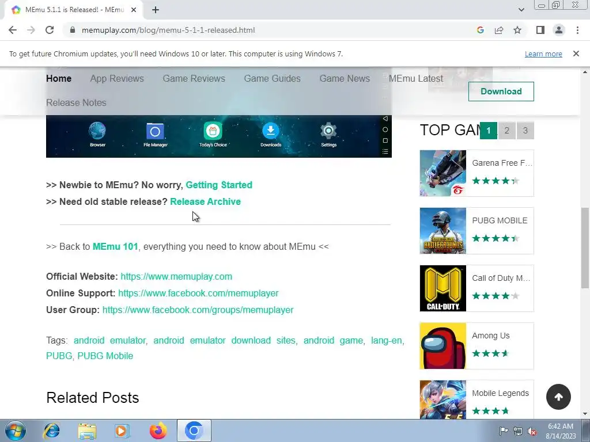Open Among Us game thumbnail
The height and width of the screenshot is (442, 590).
(443, 346)
